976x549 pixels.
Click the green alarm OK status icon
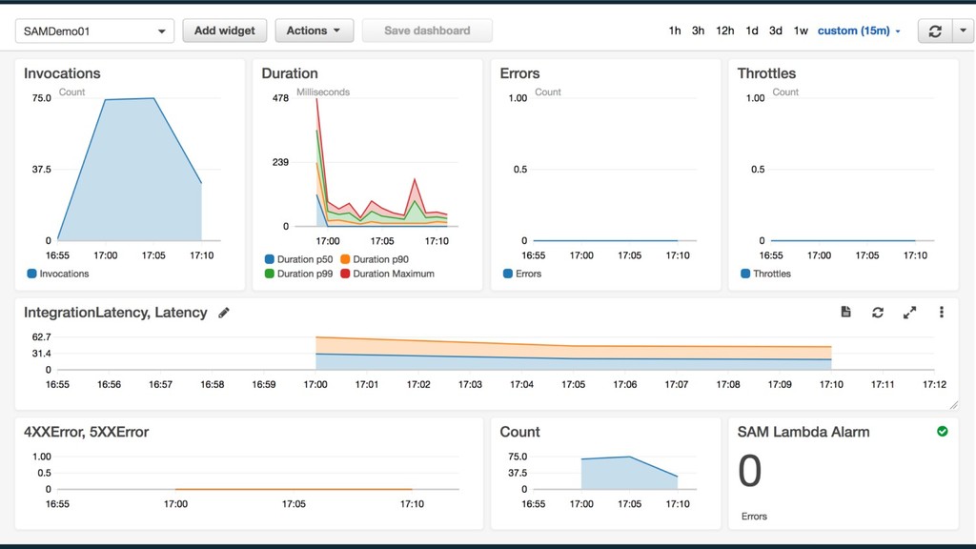point(943,432)
